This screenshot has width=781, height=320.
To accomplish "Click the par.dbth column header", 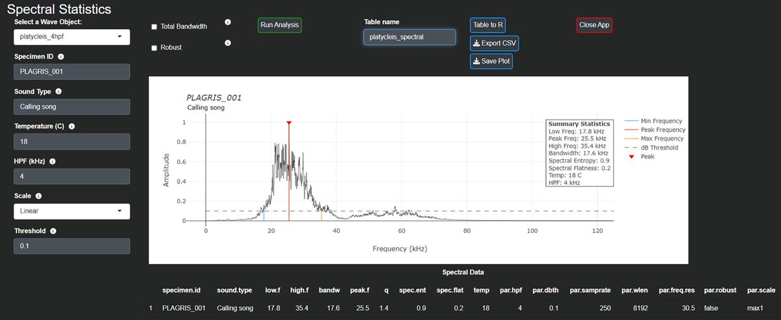I will pos(547,289).
